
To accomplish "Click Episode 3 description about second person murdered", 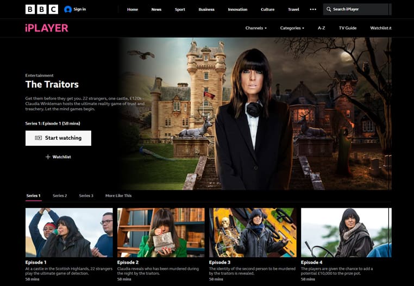I will [252, 271].
